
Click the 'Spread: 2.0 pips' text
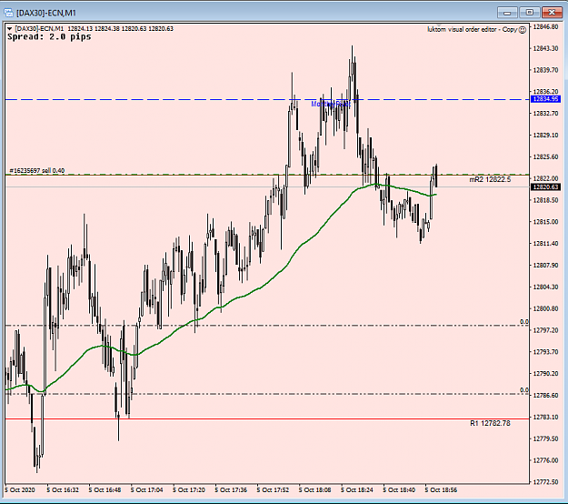pyautogui.click(x=49, y=37)
